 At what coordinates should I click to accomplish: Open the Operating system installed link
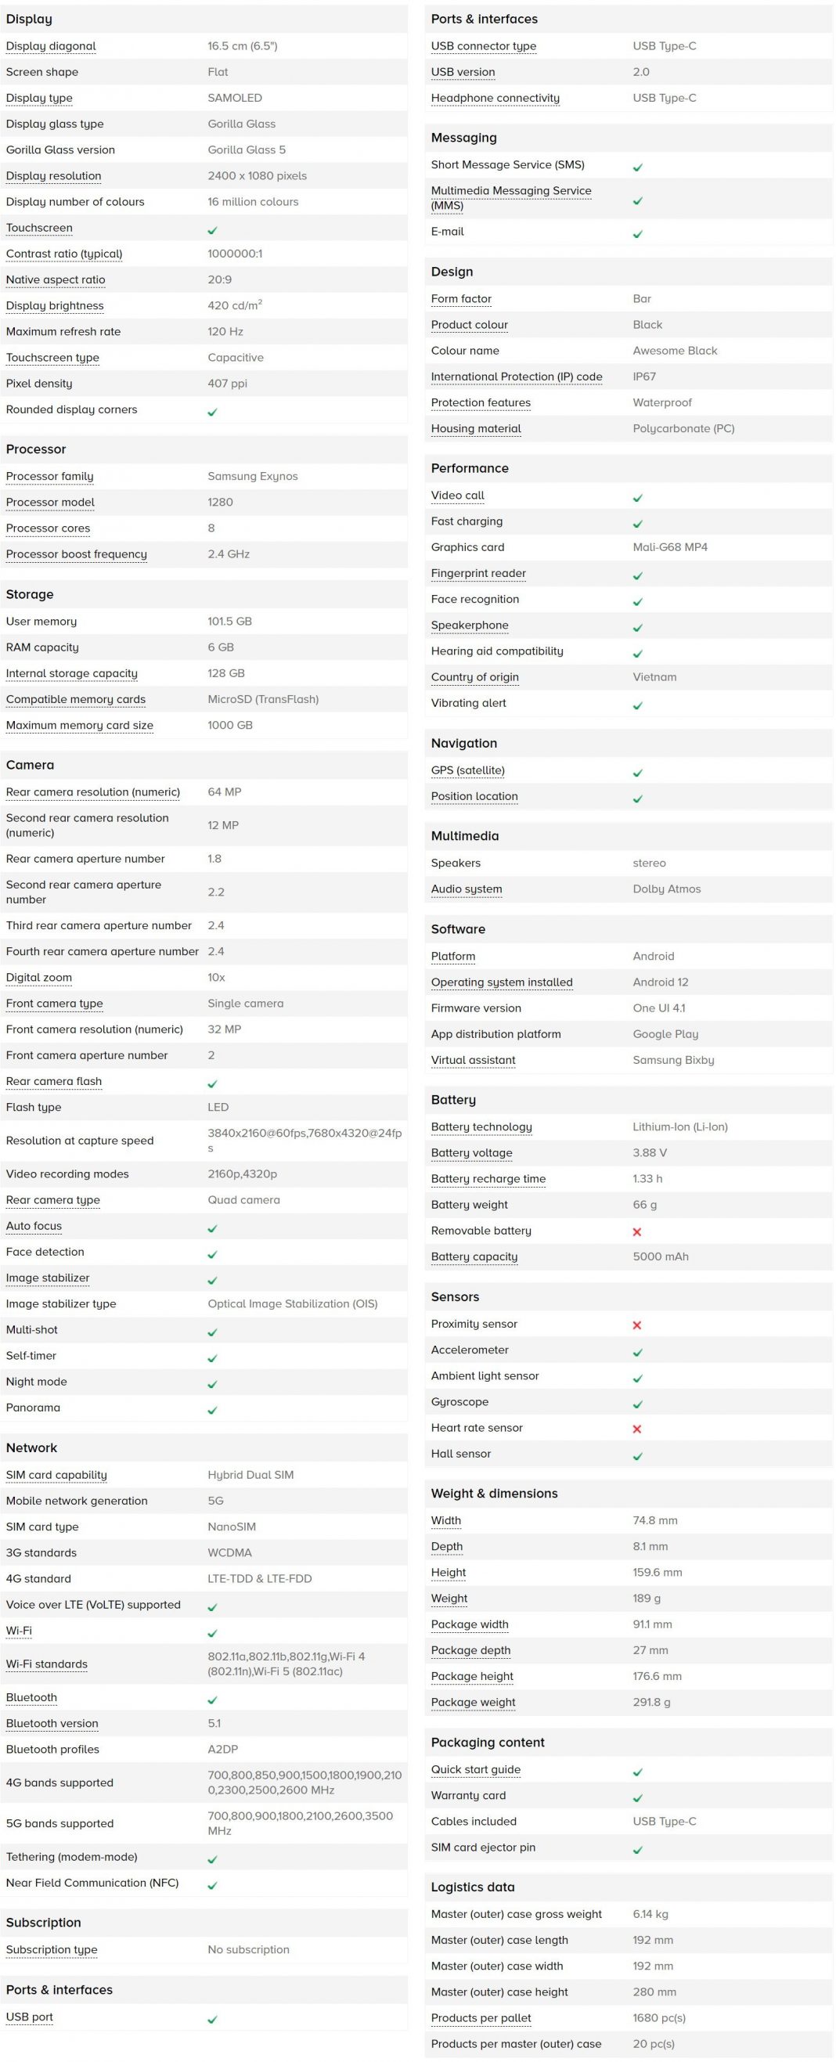click(x=501, y=982)
